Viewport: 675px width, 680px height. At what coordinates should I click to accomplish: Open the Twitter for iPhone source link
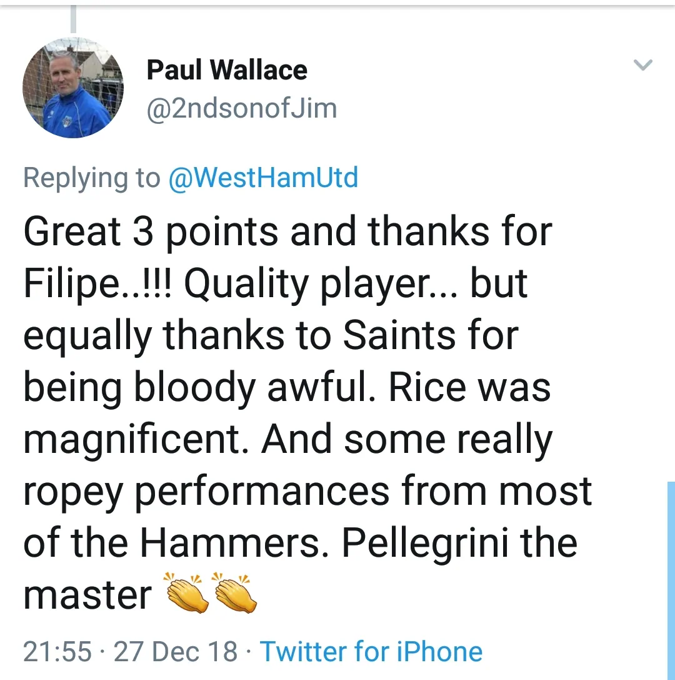(371, 651)
